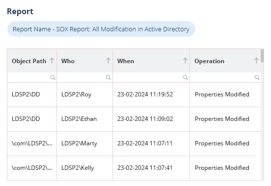Viewport: 271px width, 186px height.
Task: Click the Operation column header
Action: [x=225, y=61]
